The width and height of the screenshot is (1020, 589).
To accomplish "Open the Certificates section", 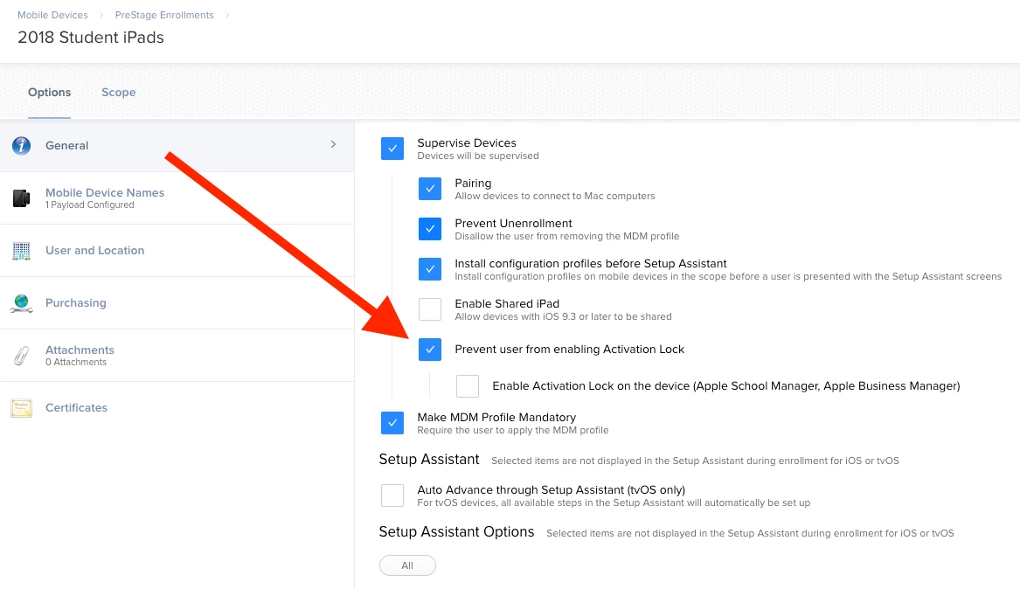I will tap(177, 407).
